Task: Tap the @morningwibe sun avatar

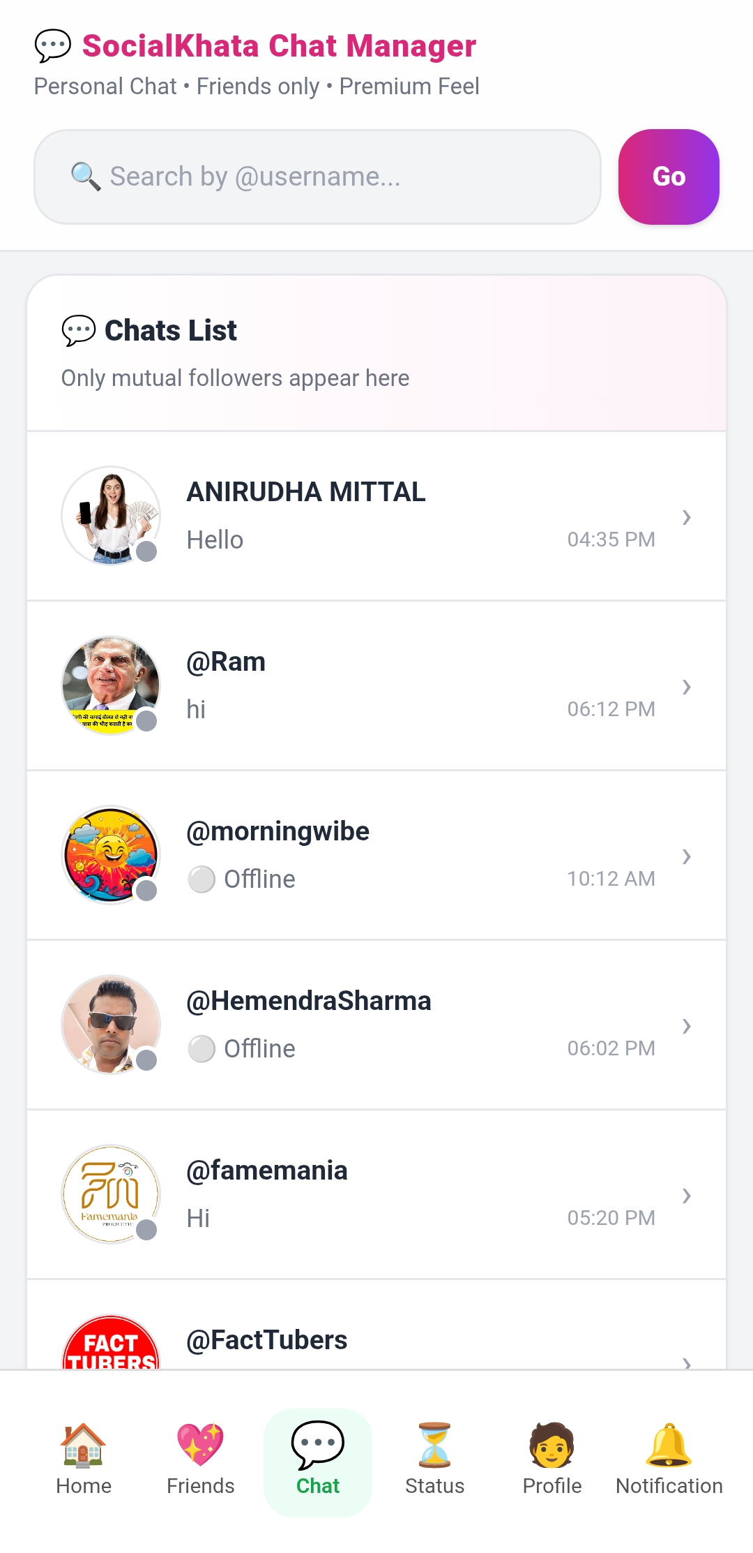Action: coord(111,855)
